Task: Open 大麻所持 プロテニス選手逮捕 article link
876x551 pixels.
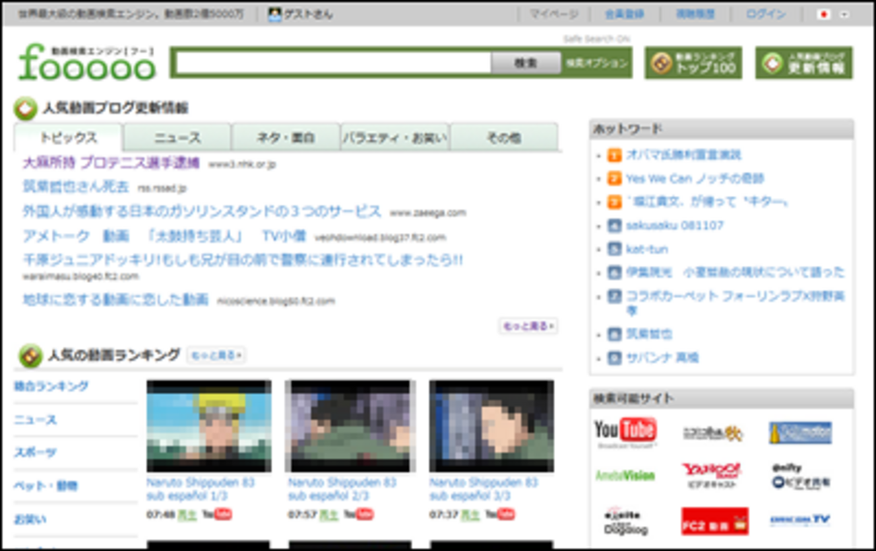Action: [x=111, y=163]
